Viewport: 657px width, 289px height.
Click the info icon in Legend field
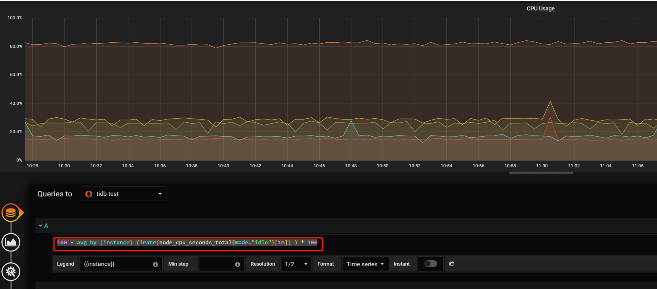click(x=155, y=264)
